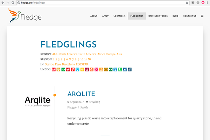
Task: Select session N1 link
Action: [x=90, y=59]
